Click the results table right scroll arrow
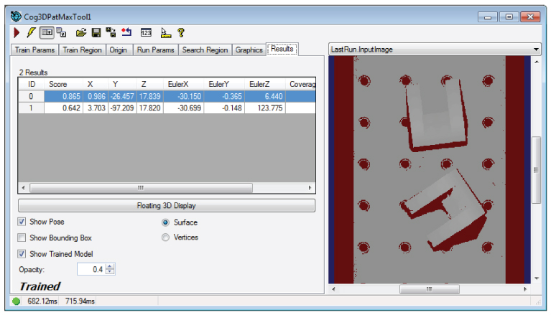Screen dimensions: 551x315 click(x=310, y=188)
